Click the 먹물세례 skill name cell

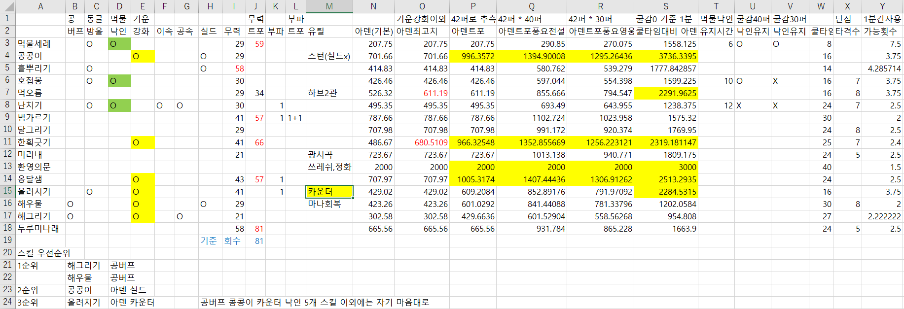[40, 44]
